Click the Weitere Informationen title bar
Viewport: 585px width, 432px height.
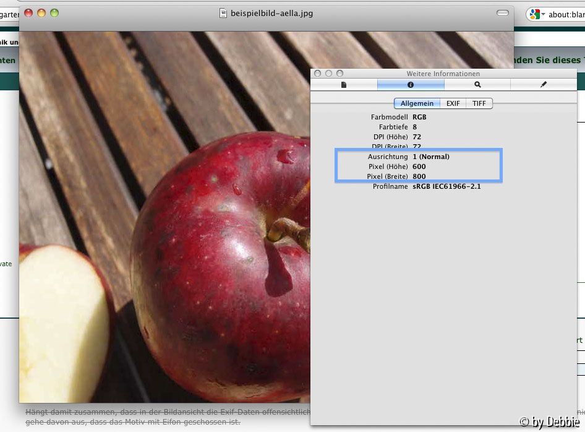[x=443, y=74]
